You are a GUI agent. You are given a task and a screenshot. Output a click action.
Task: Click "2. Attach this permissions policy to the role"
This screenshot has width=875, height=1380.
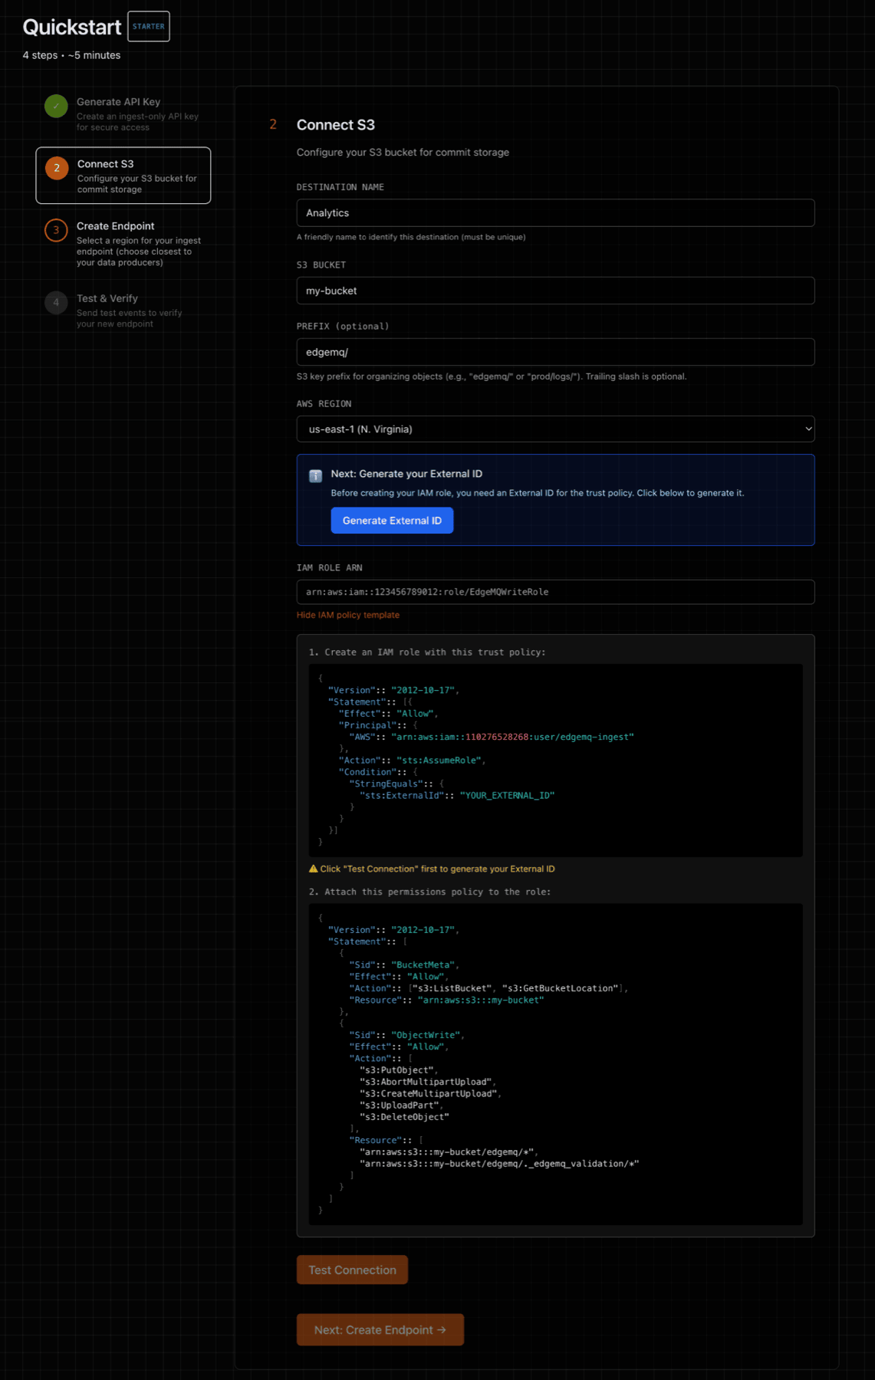[x=429, y=892]
